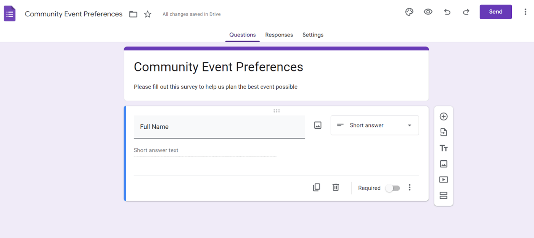
Task: Toggle the Required switch on
Action: [x=392, y=188]
